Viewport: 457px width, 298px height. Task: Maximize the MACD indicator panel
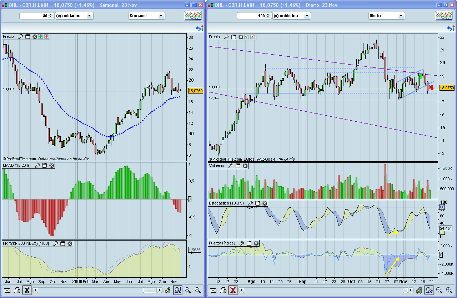point(44,166)
